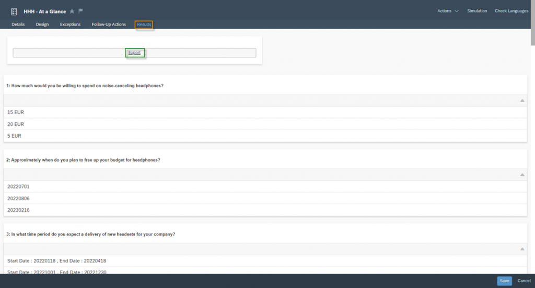535x288 pixels.
Task: Open Simulation from the header
Action: point(477,11)
